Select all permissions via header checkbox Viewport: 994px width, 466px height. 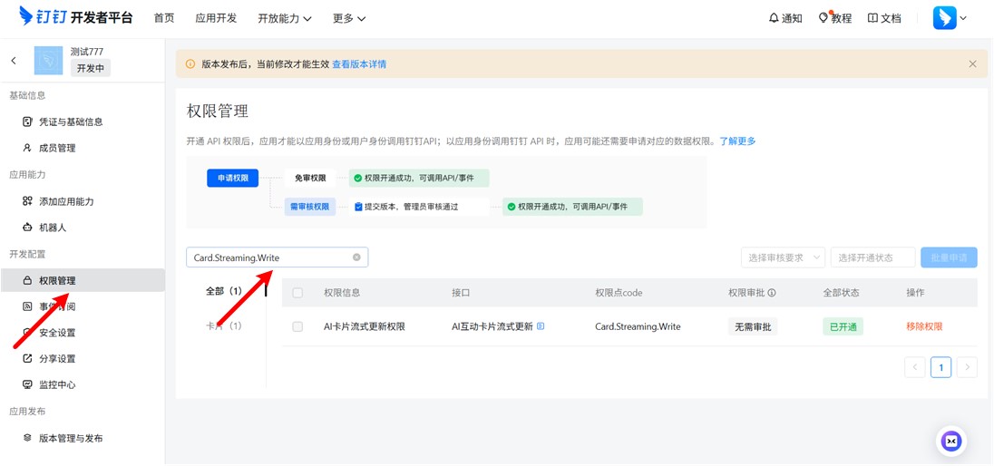tap(297, 293)
